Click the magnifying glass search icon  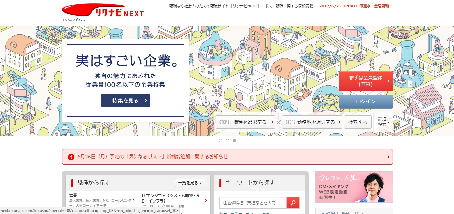click(292, 203)
